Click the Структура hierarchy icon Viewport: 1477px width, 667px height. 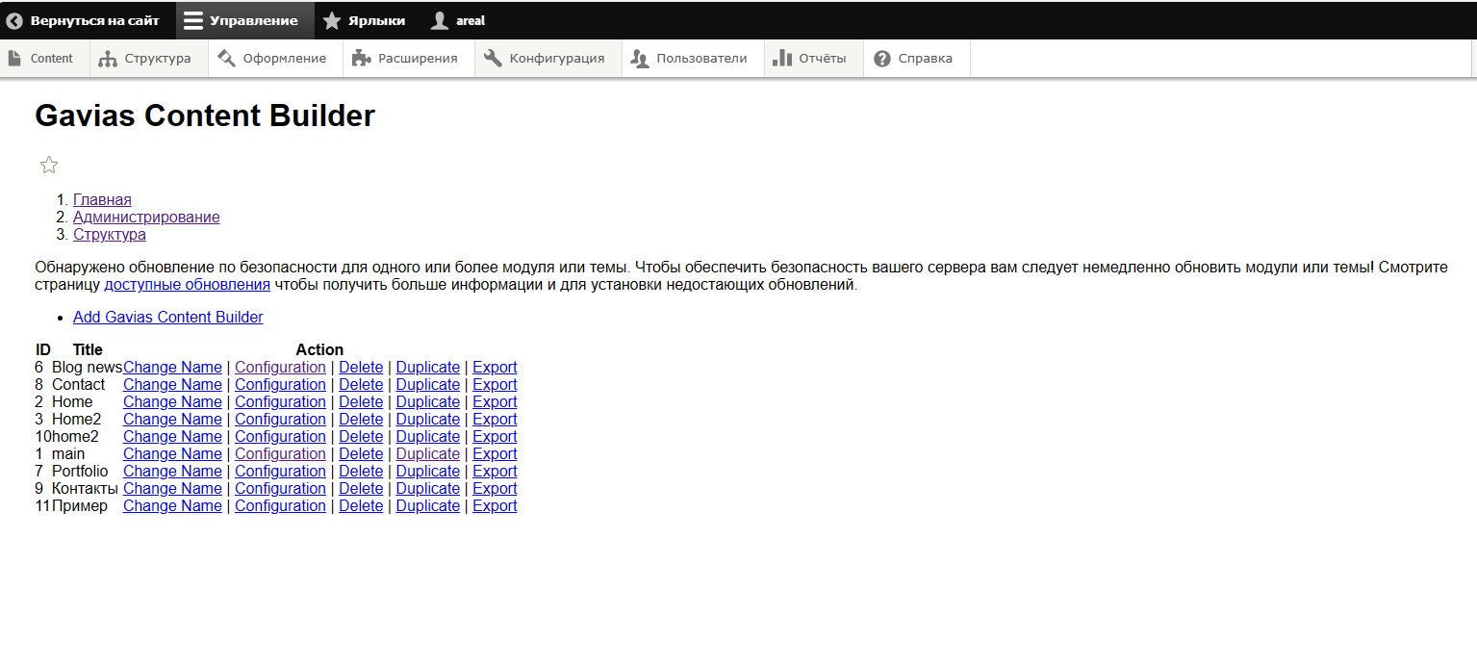pyautogui.click(x=108, y=59)
